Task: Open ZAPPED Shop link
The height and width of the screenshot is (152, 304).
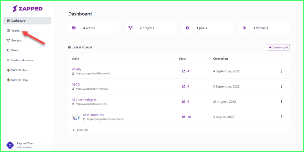Action: point(18,70)
